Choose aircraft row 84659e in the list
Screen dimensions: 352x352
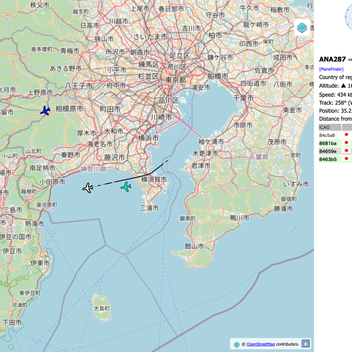click(x=328, y=151)
